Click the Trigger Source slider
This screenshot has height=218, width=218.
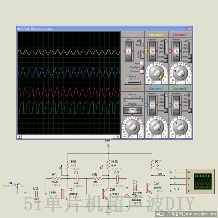point(132,83)
